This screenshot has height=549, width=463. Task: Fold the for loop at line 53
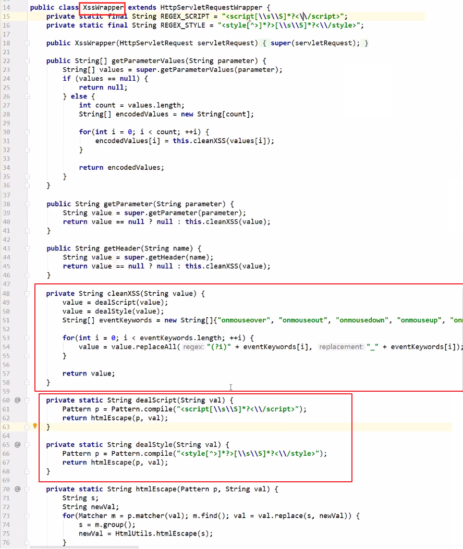pyautogui.click(x=27, y=338)
